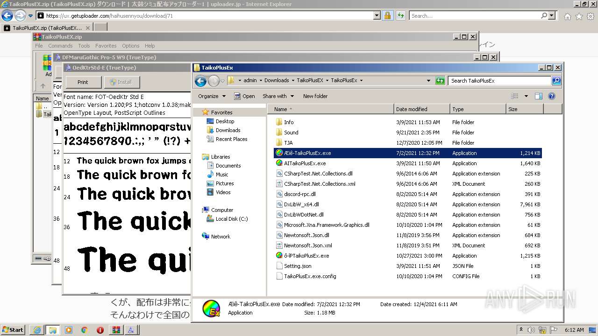
Task: Open IE Home icon in browser toolbar
Action: point(567,16)
